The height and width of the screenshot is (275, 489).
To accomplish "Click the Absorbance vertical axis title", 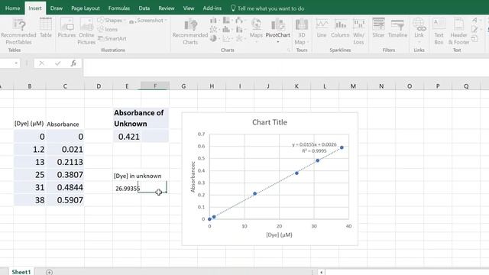I will point(193,176).
